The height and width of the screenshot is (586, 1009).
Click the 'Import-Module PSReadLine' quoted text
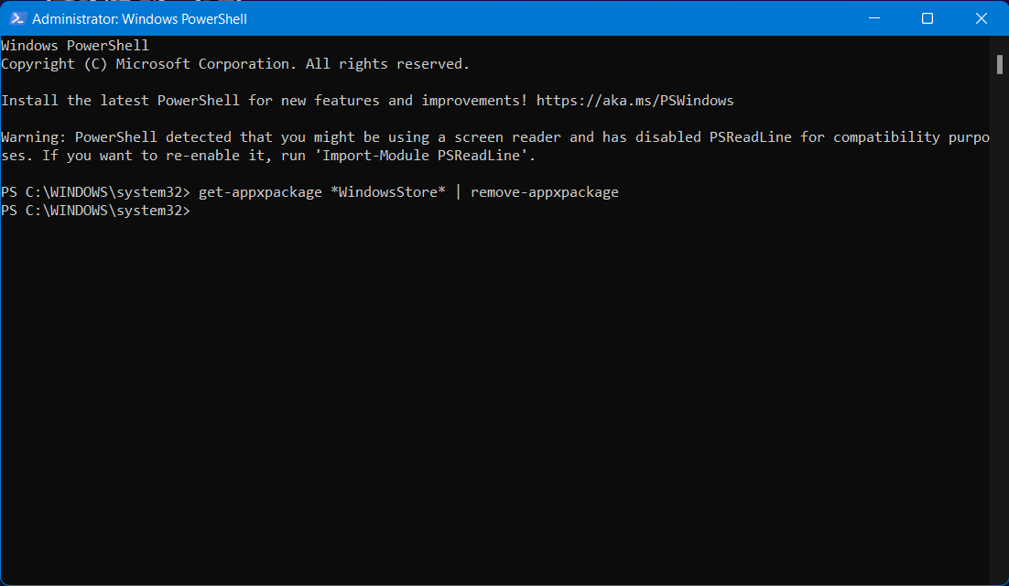click(x=425, y=156)
